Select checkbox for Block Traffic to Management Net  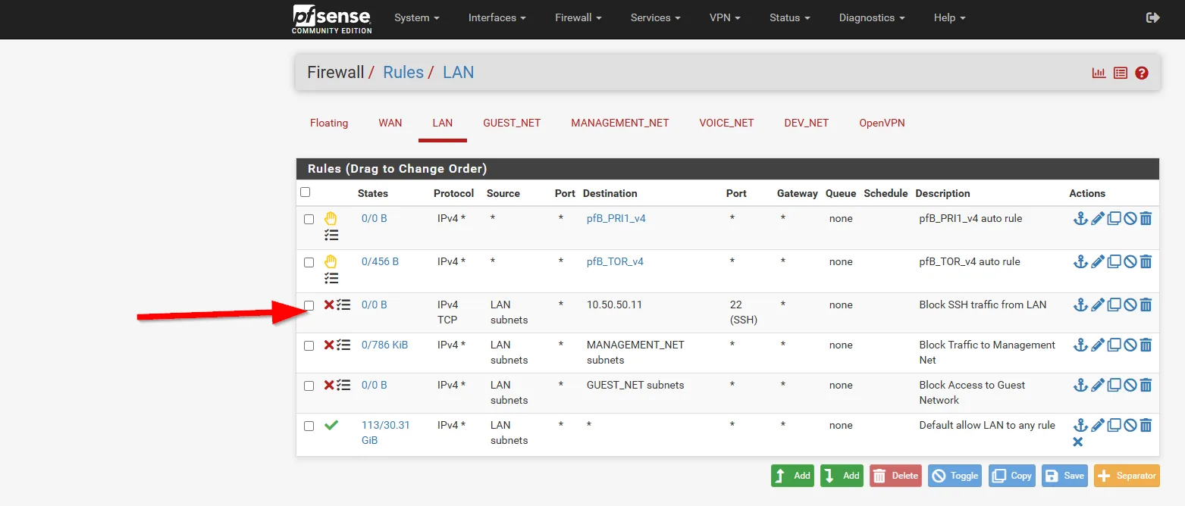click(309, 345)
